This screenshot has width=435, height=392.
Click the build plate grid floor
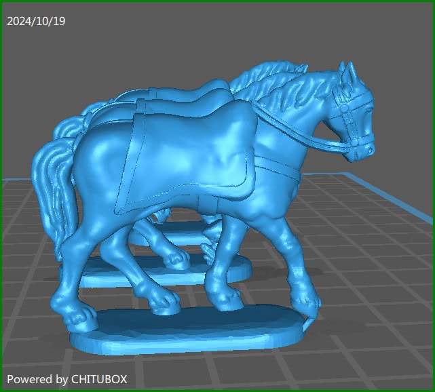366,285
